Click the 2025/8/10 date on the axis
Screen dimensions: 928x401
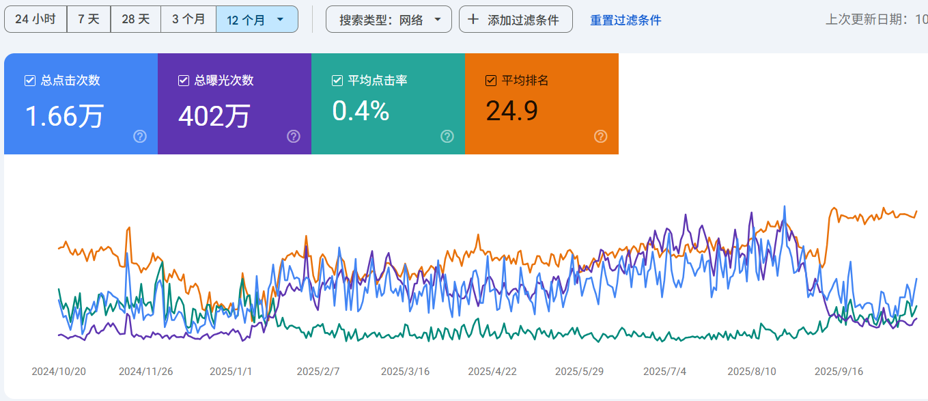click(x=752, y=372)
